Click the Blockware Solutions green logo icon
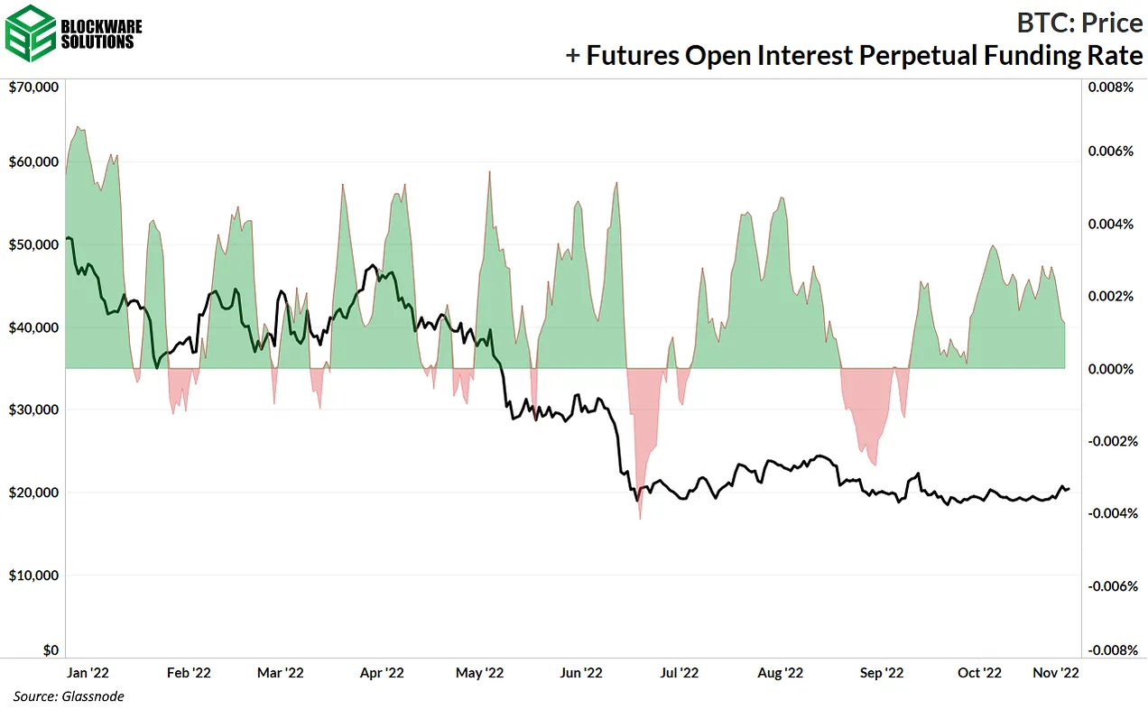The image size is (1148, 709). (29, 33)
